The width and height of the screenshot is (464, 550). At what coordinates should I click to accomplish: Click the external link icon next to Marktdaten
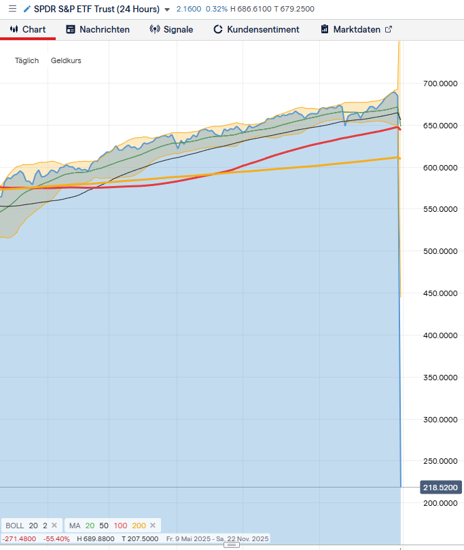point(388,29)
